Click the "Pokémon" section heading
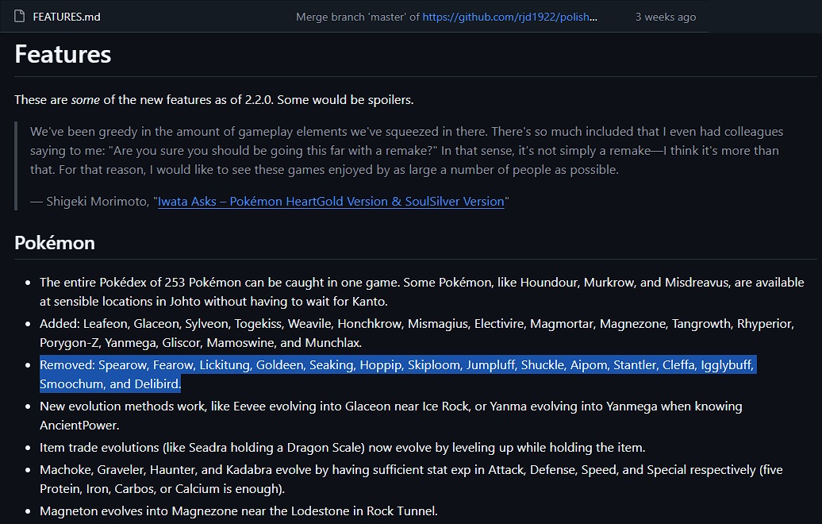 pyautogui.click(x=55, y=243)
